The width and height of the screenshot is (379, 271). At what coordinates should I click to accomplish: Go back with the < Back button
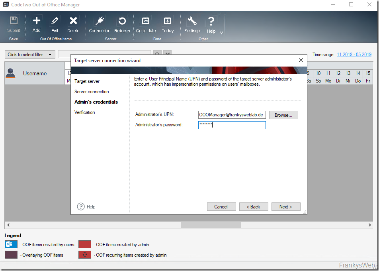click(x=254, y=206)
